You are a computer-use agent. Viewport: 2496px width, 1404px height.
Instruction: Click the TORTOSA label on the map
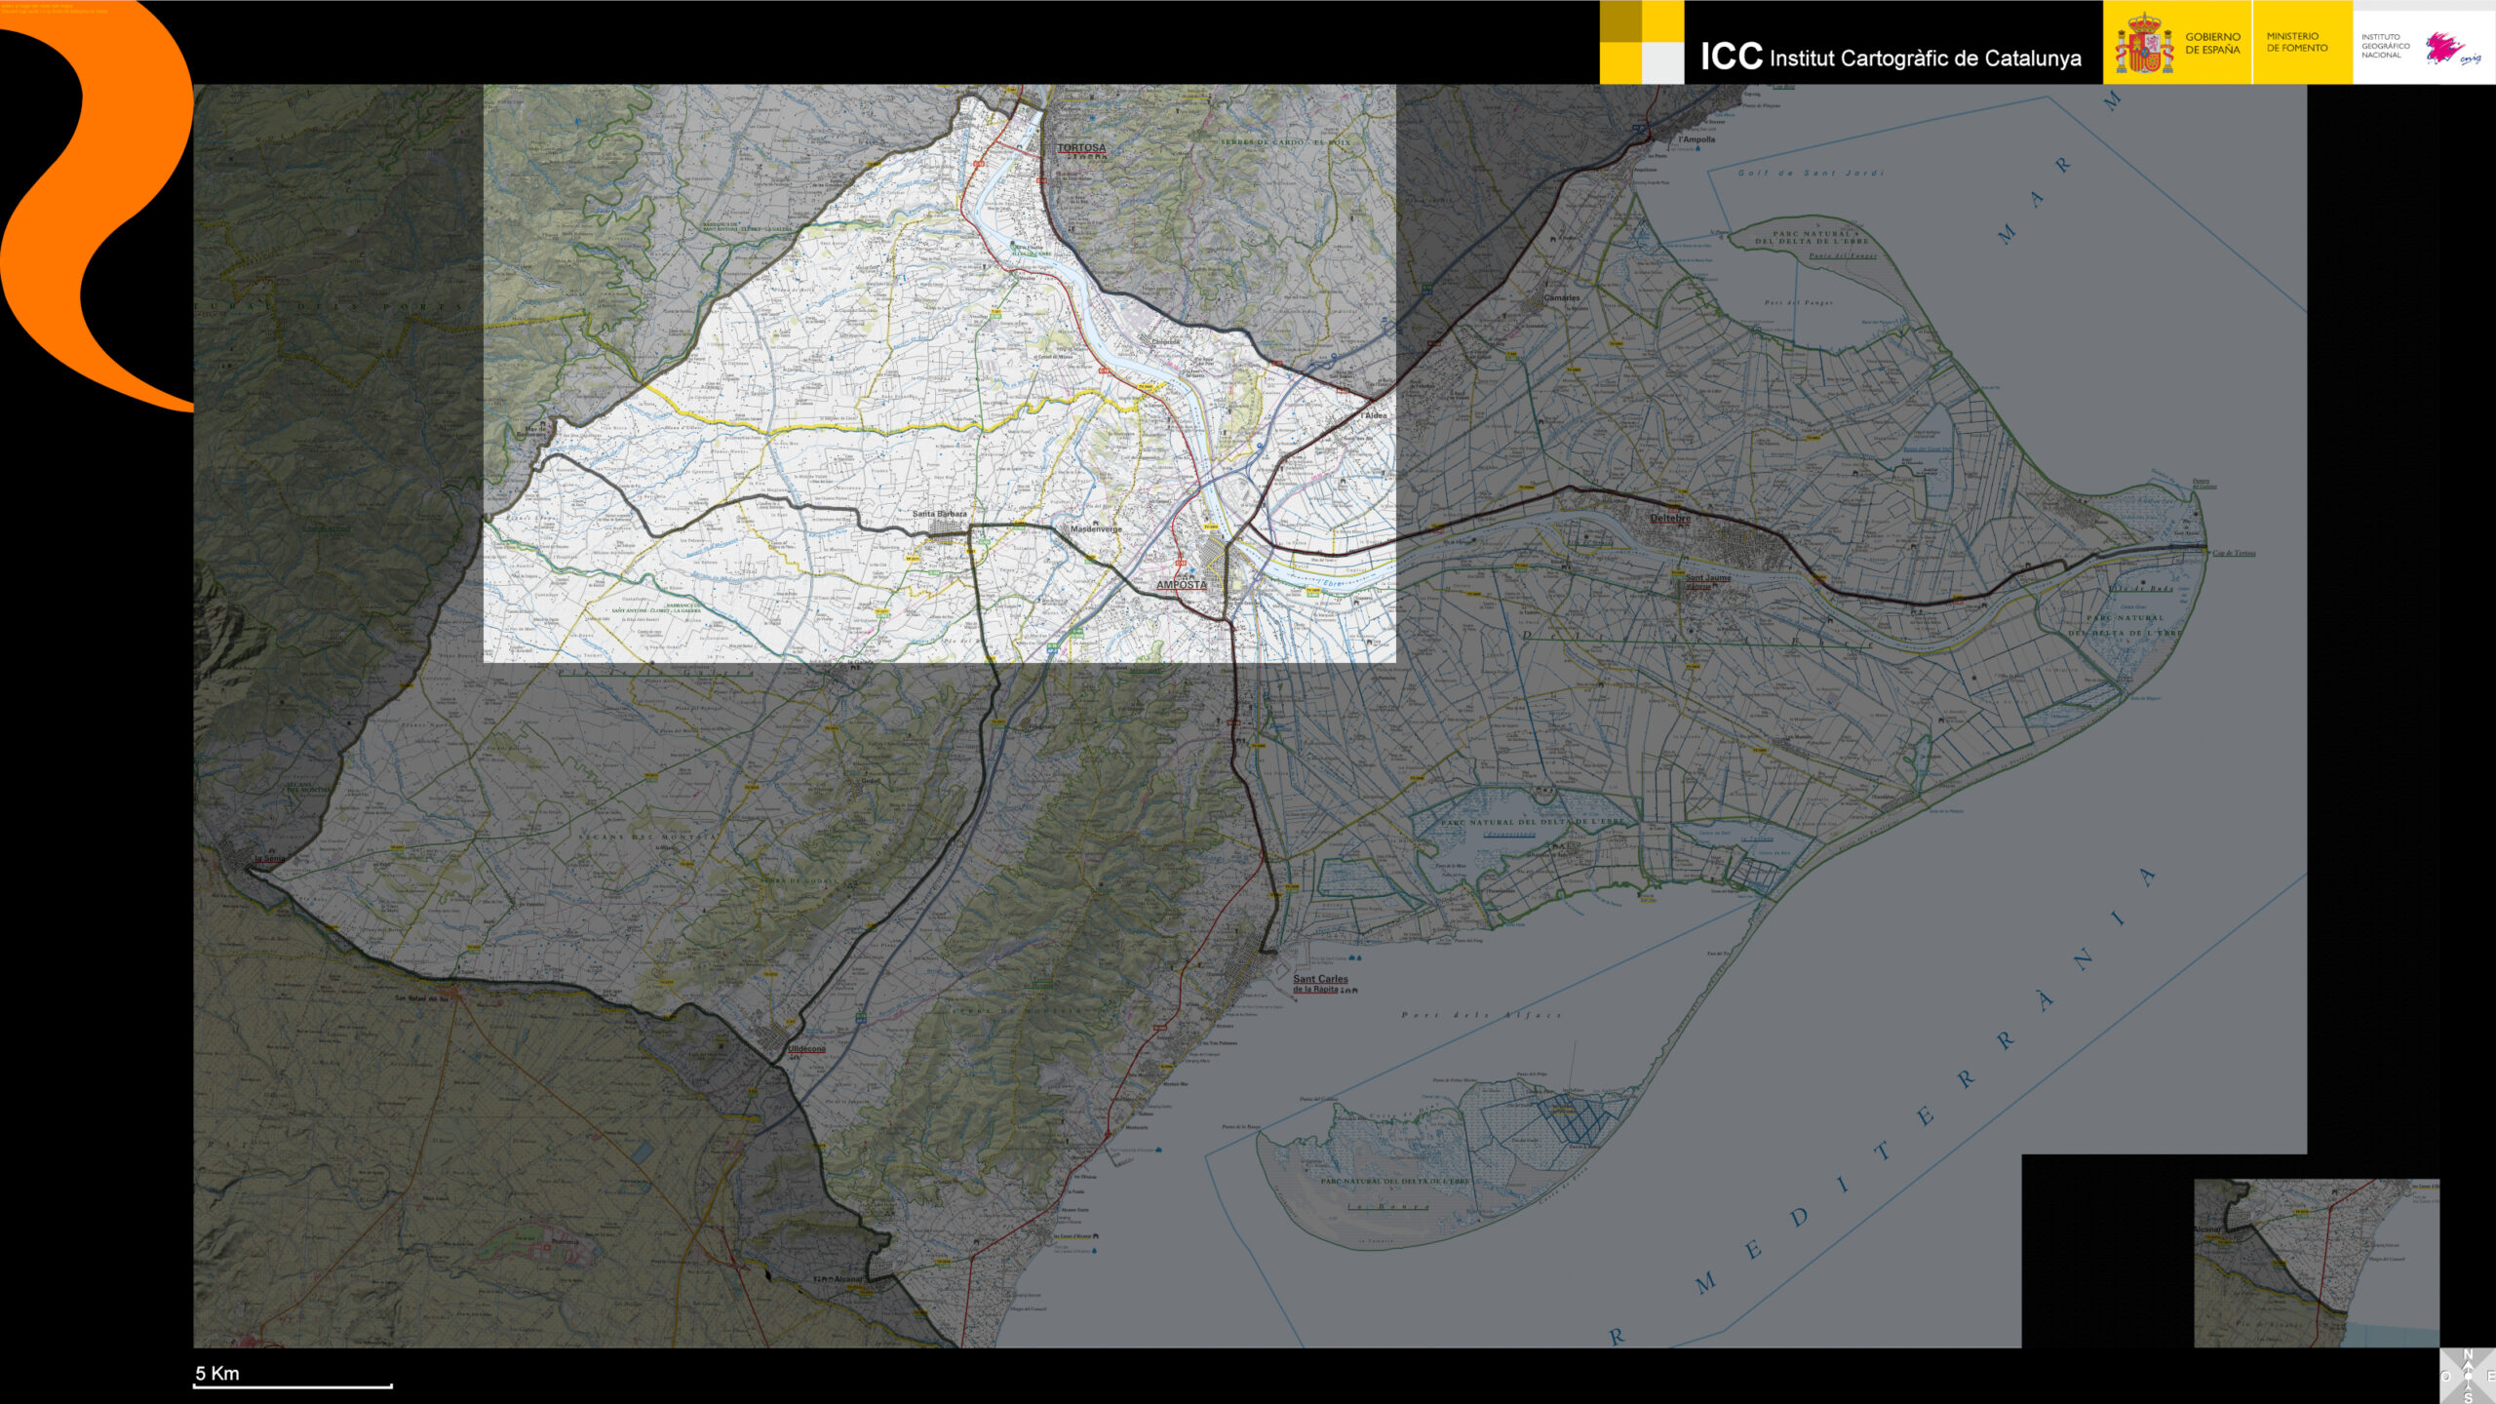pos(1081,148)
